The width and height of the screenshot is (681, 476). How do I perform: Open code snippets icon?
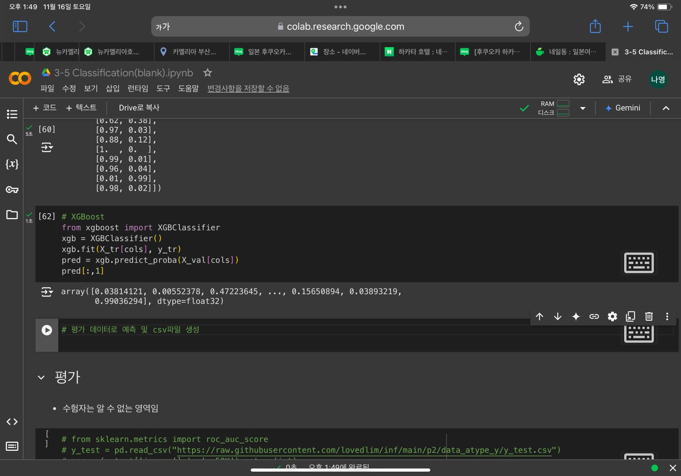tap(12, 422)
